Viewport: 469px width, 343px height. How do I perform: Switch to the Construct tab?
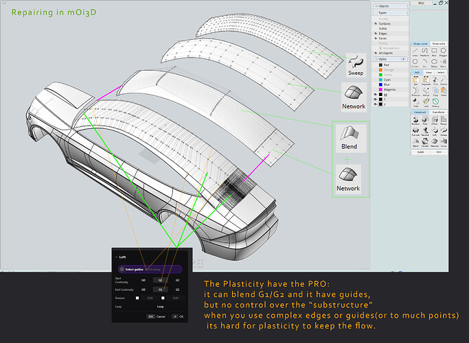click(x=420, y=112)
